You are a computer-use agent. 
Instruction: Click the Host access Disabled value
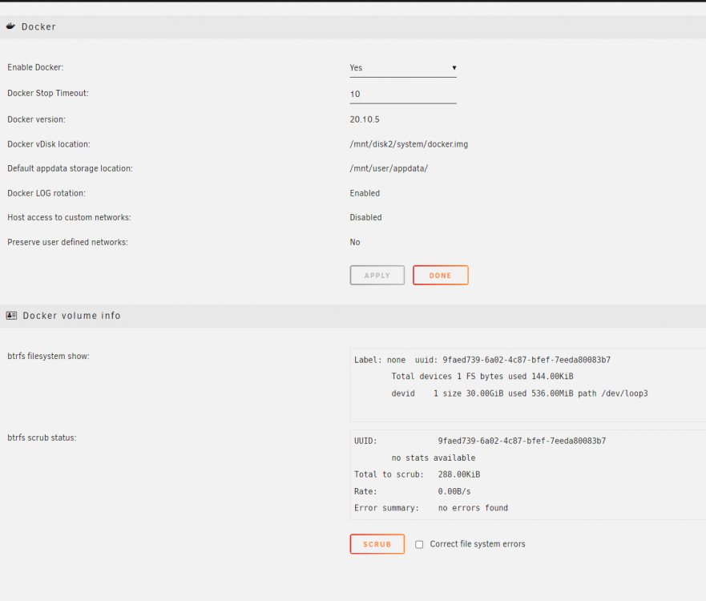tap(365, 217)
